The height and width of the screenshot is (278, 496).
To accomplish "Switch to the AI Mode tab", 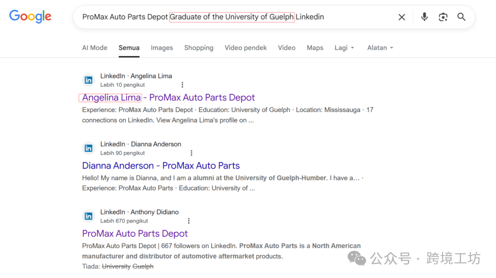I will (x=95, y=48).
